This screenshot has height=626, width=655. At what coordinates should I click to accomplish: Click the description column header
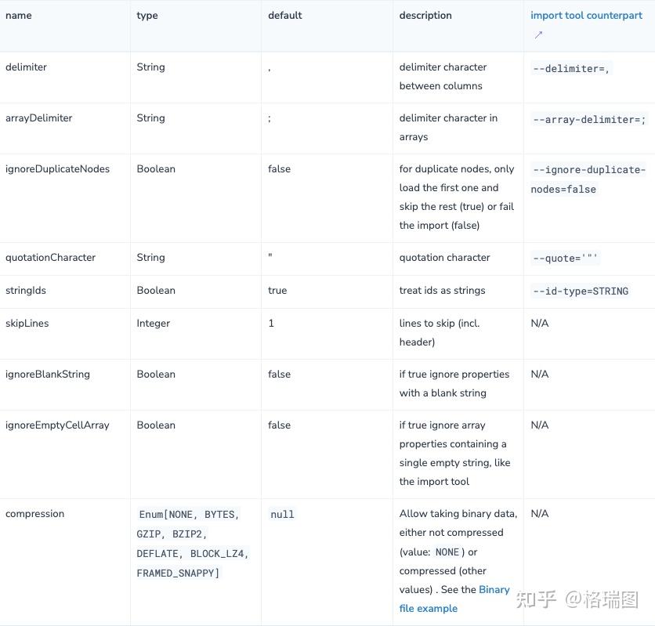[x=425, y=15]
